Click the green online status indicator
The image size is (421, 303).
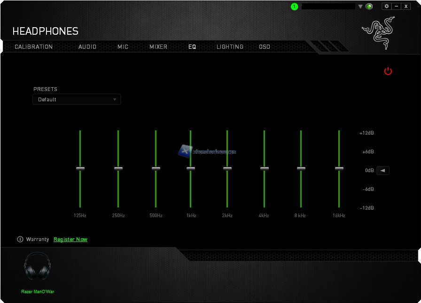369,7
